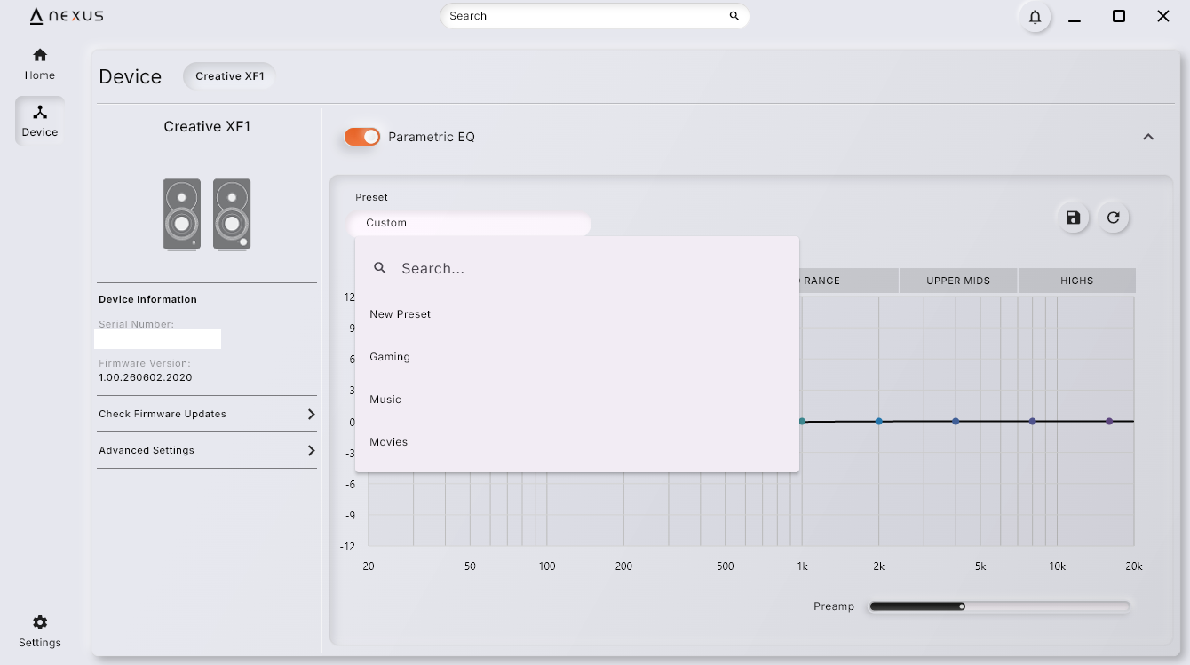The image size is (1190, 665).
Task: Reset the EQ with the refresh icon
Action: point(1113,218)
